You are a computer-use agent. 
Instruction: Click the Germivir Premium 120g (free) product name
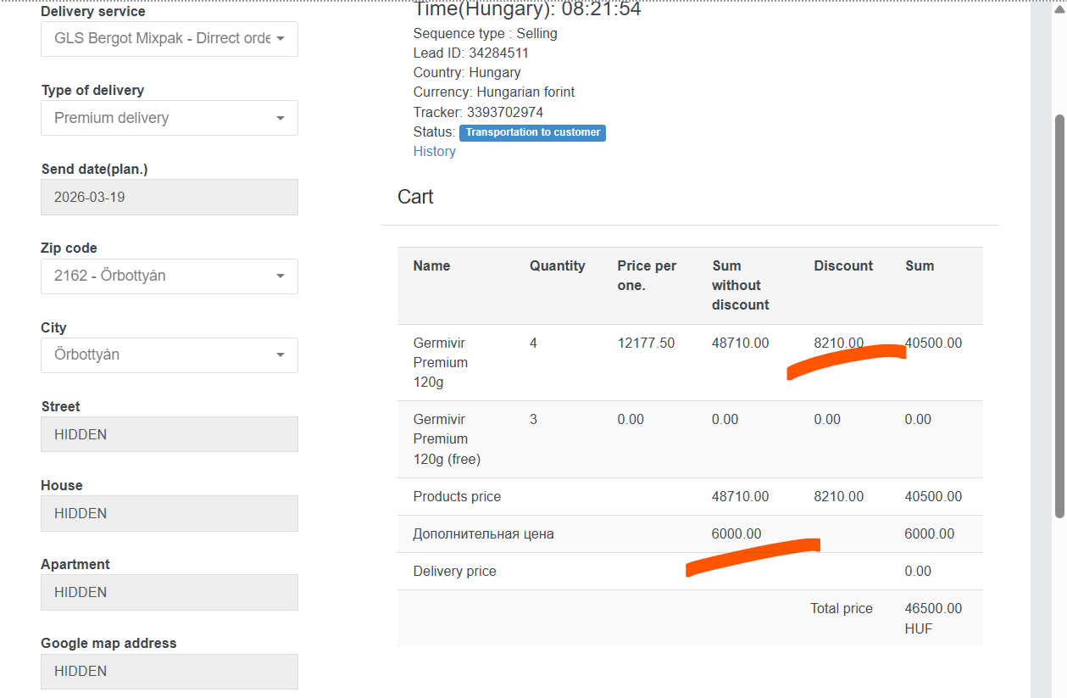pyautogui.click(x=447, y=439)
